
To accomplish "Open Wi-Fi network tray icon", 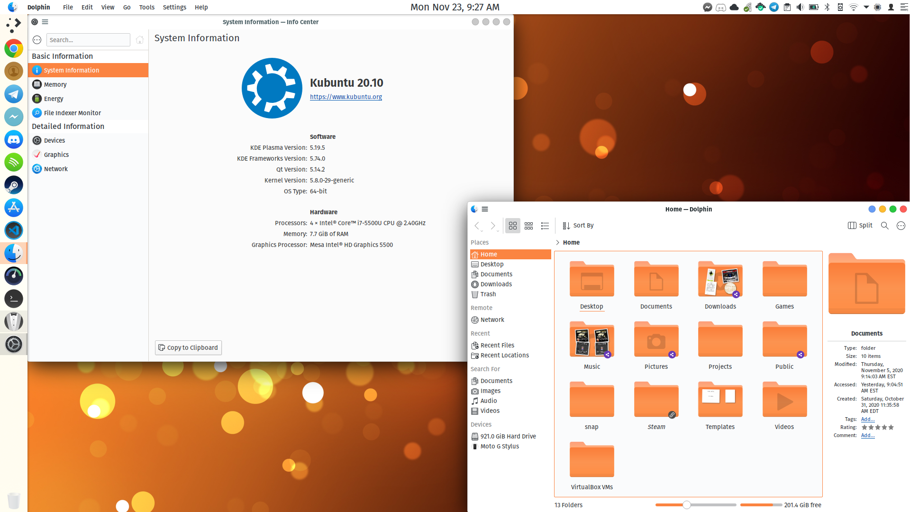I will (854, 7).
